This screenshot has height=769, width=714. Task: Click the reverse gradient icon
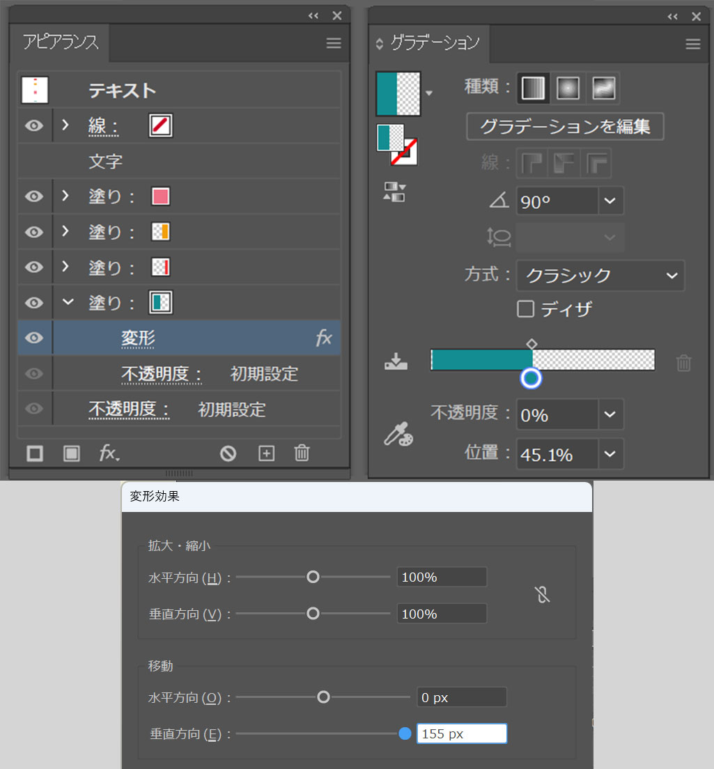click(394, 192)
